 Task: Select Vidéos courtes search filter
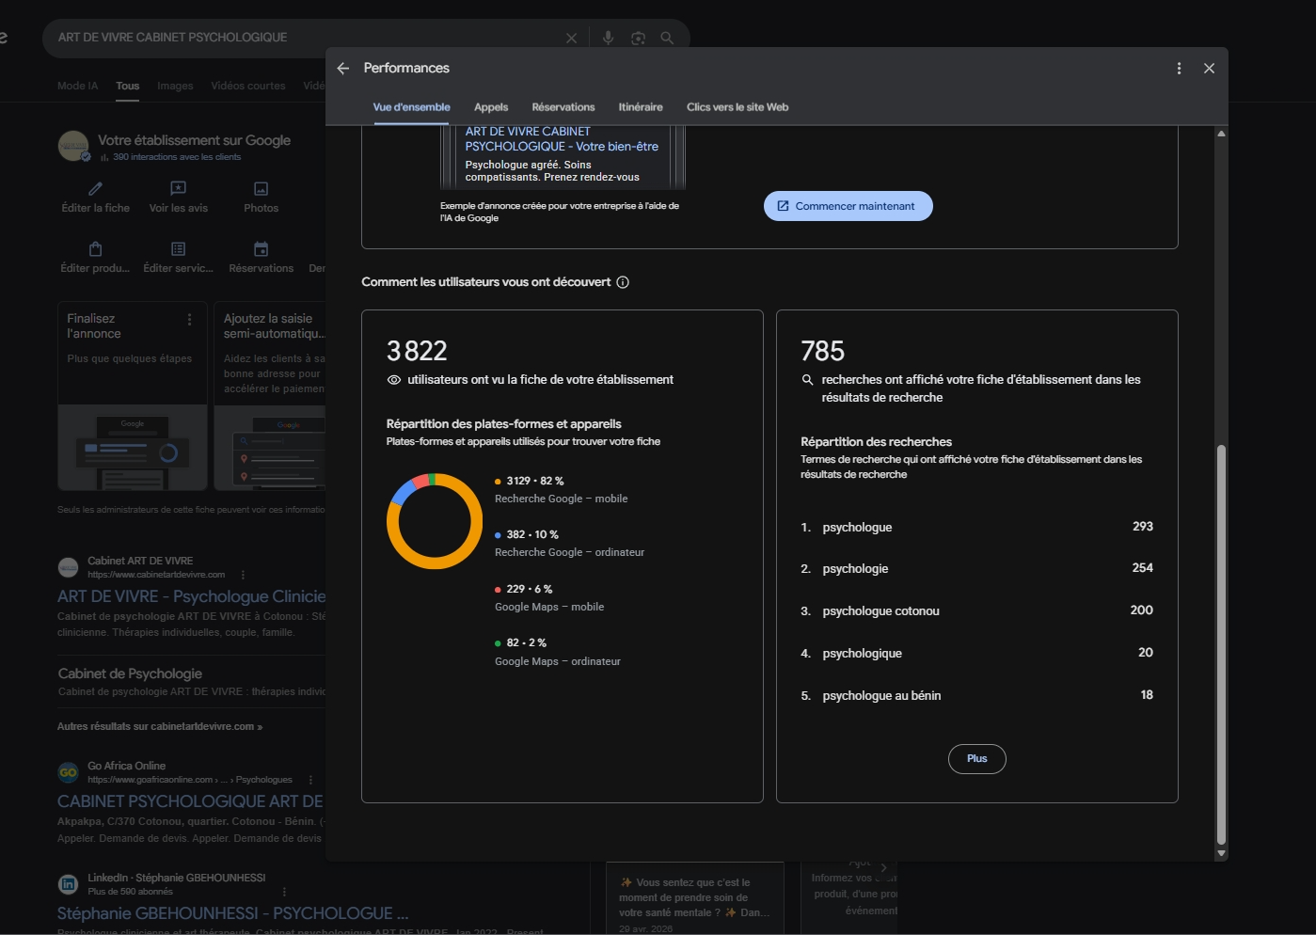point(248,86)
